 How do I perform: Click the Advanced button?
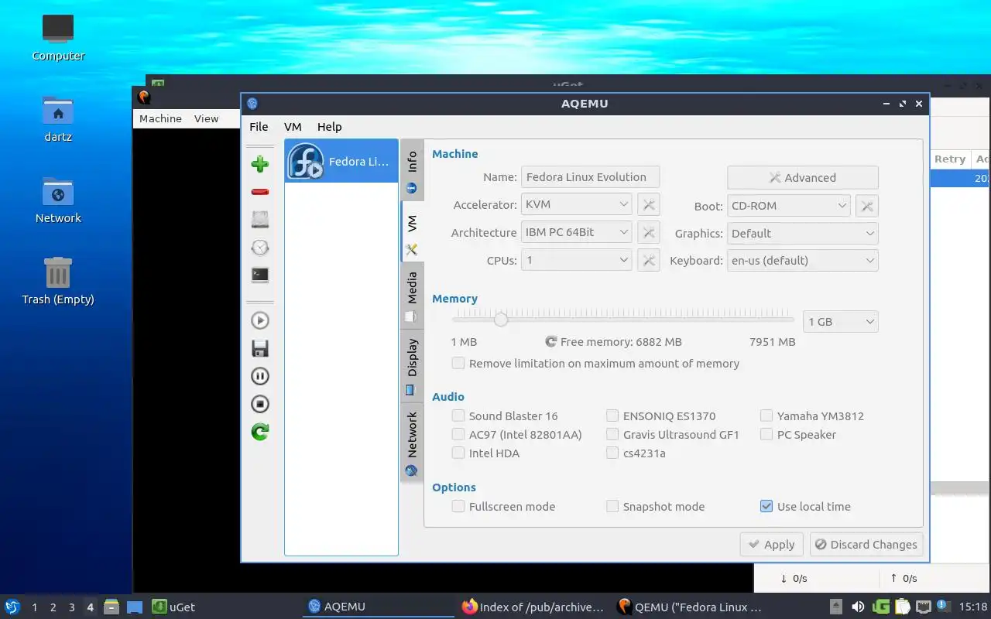pos(803,177)
